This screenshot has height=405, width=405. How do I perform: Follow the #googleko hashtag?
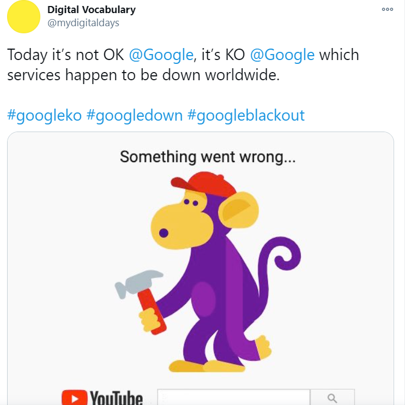(x=44, y=115)
